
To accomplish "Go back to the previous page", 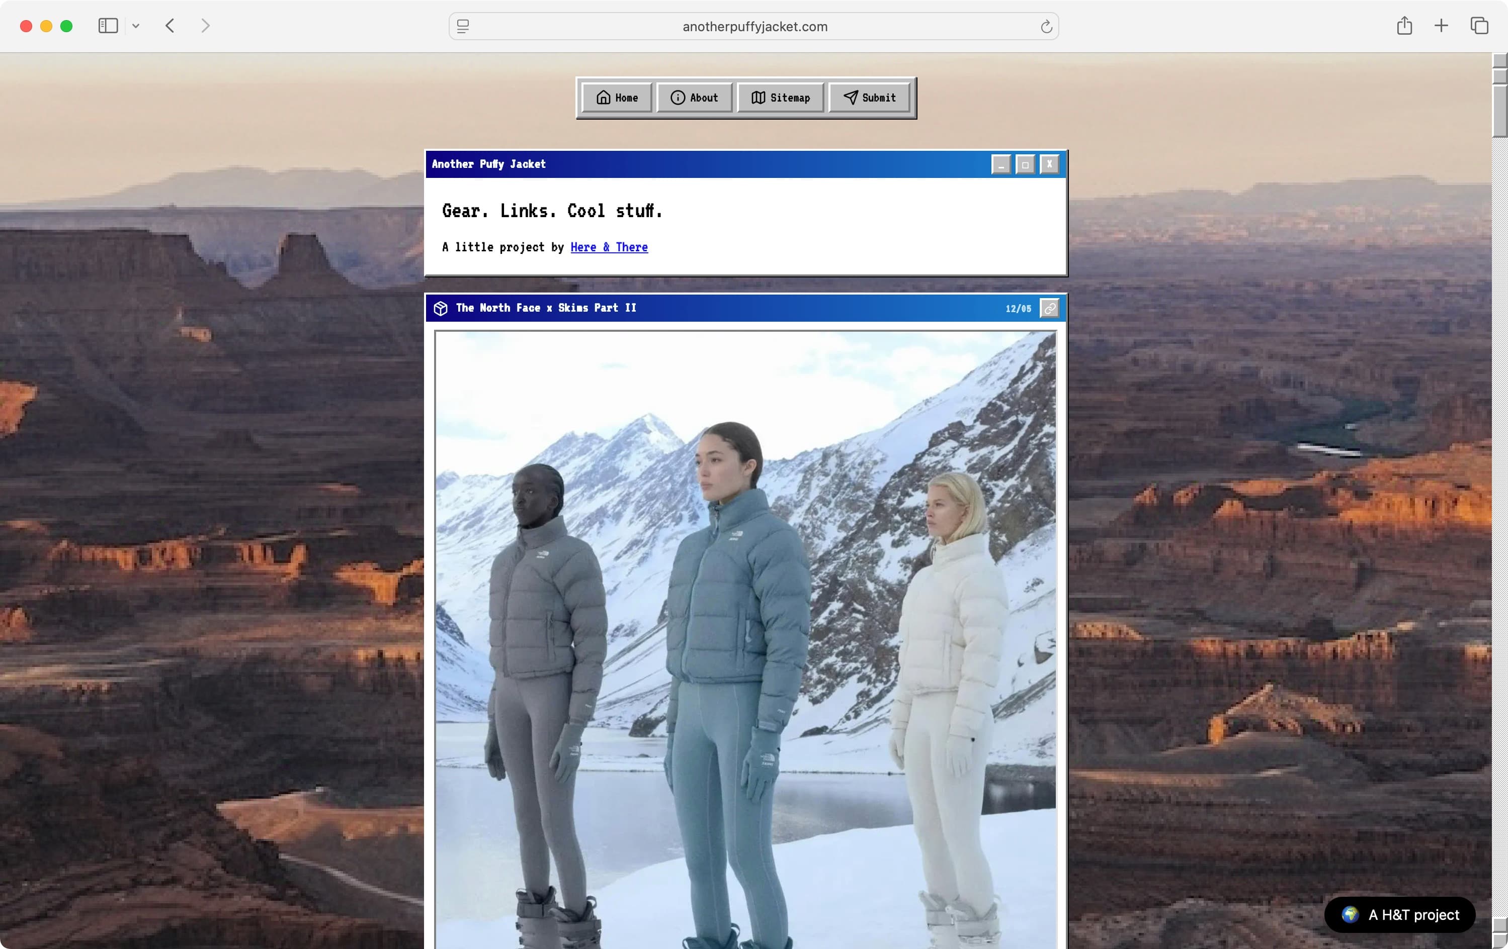I will click(x=170, y=26).
